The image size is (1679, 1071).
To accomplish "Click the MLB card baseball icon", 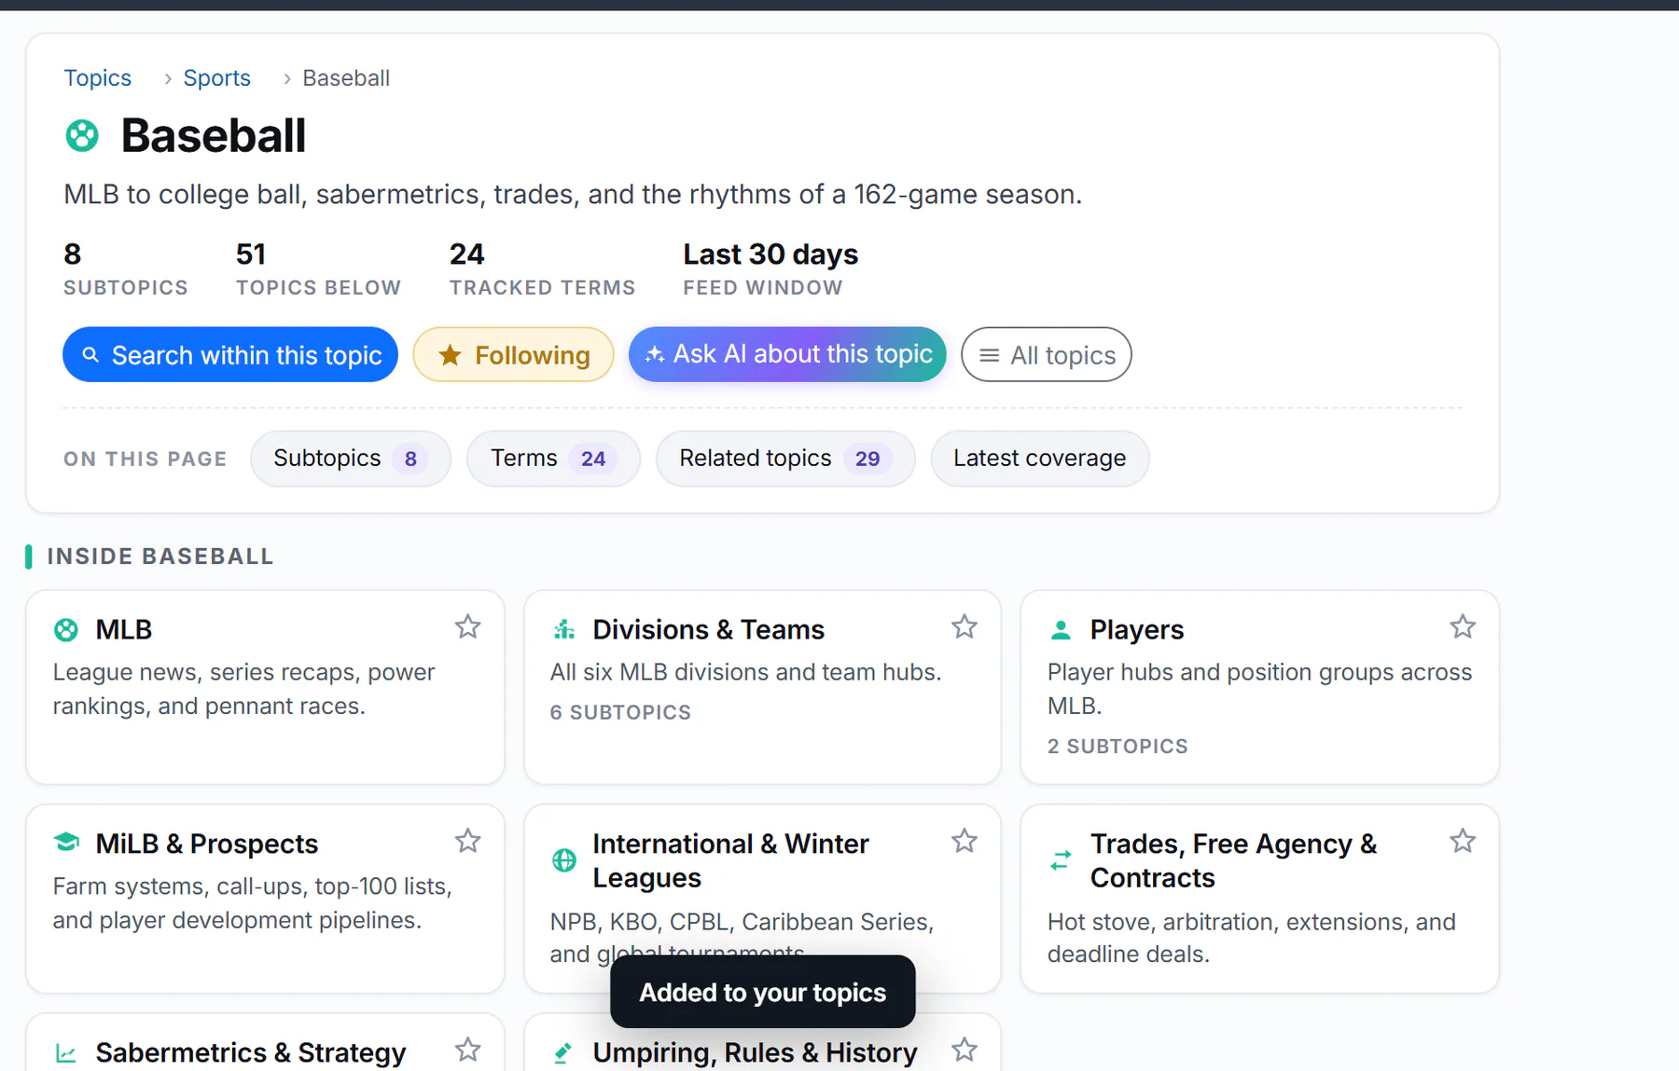I will [66, 630].
